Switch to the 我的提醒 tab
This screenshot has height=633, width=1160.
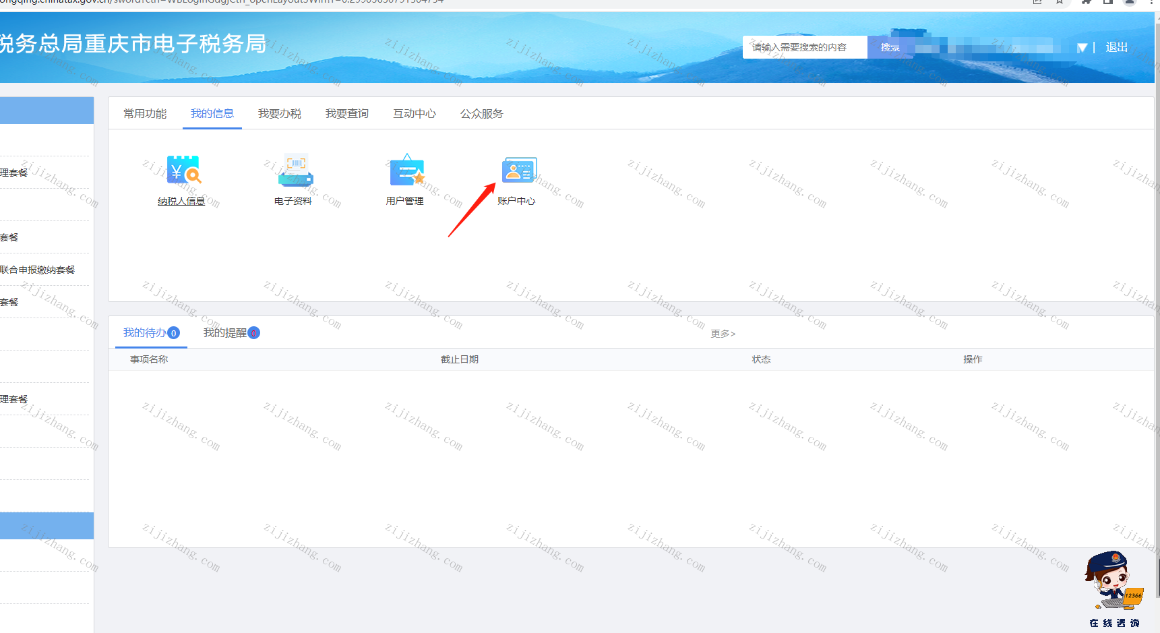point(225,333)
